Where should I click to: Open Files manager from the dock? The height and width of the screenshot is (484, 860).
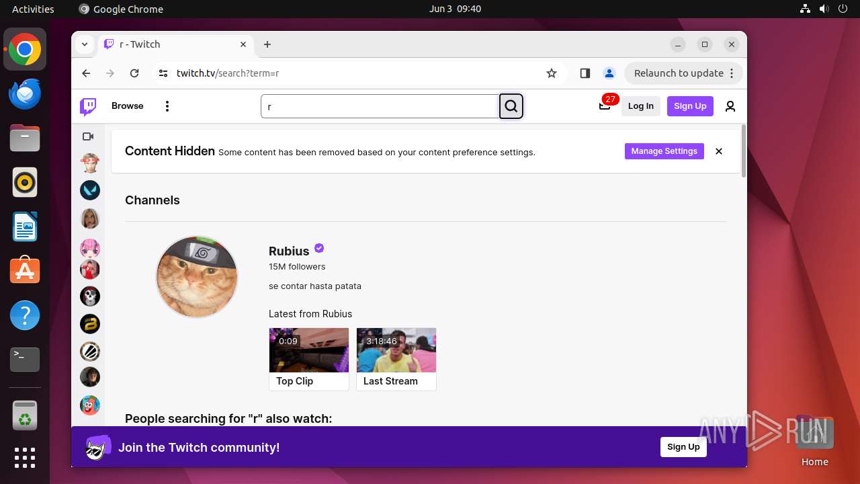click(x=25, y=138)
